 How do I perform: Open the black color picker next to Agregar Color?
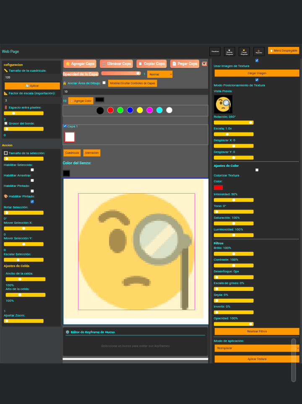[x=99, y=99]
